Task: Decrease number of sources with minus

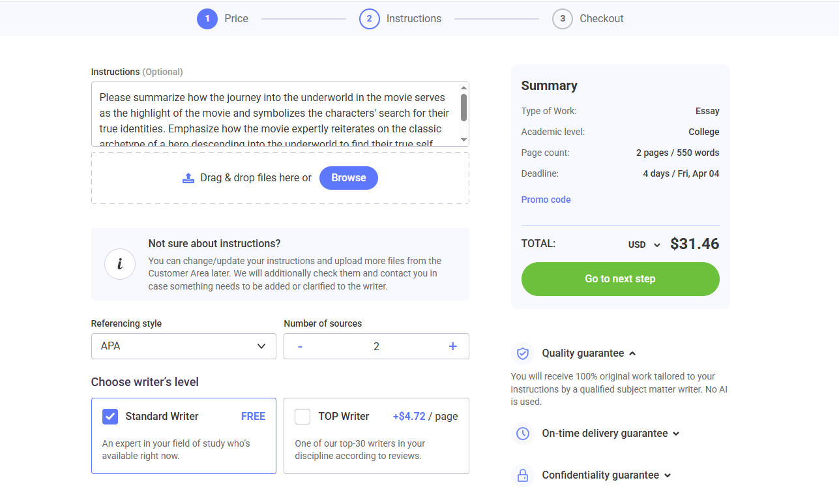Action: [x=300, y=346]
